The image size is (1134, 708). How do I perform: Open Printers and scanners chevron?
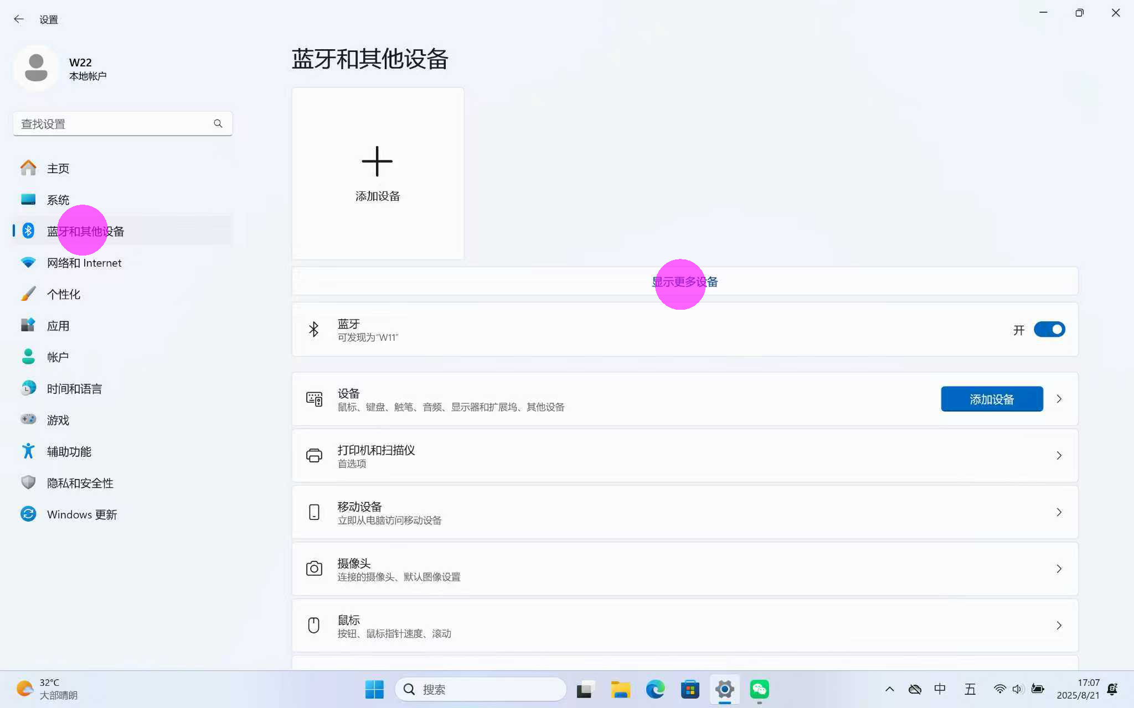coord(1059,455)
